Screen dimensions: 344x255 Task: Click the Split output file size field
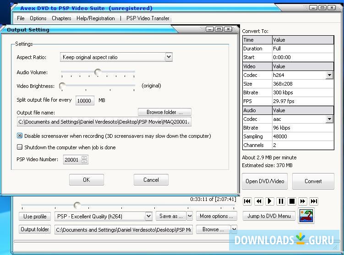85,100
